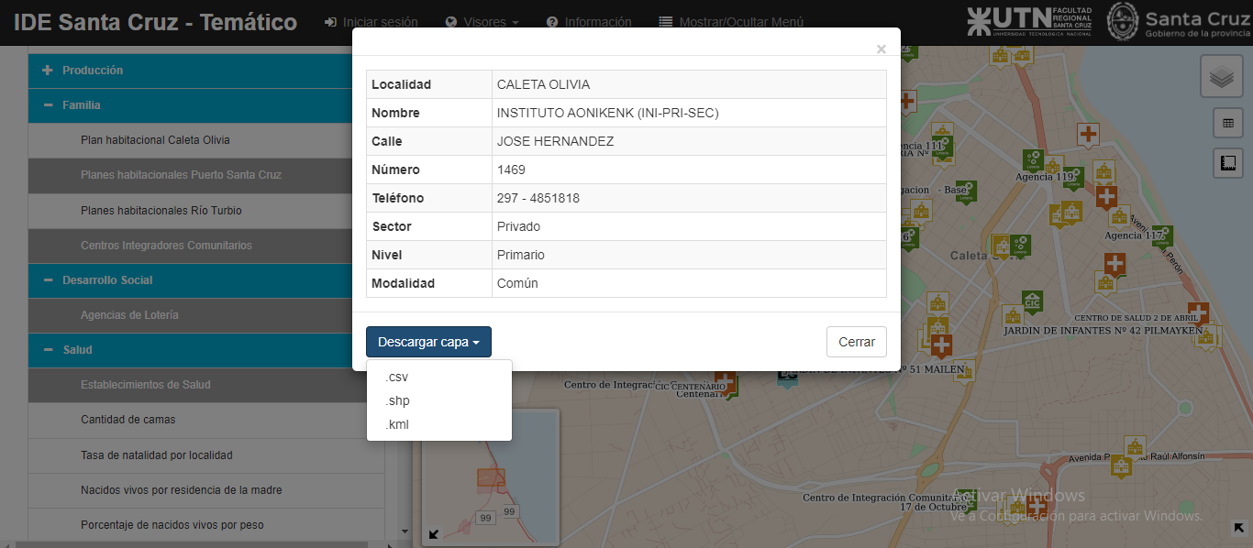The image size is (1253, 548).
Task: Click the fullscreen arrow icon at map corner
Action: click(1239, 528)
